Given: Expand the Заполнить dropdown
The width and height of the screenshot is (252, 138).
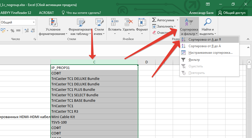Looking at the screenshot, I should 175,26.
